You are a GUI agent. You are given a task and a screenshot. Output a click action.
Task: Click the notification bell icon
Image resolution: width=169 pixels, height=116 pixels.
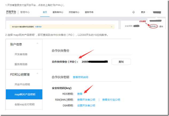[133, 12]
